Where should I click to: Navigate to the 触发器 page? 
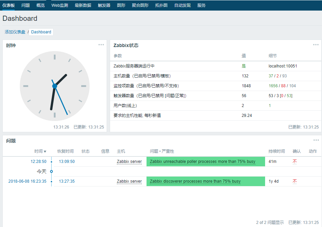[x=104, y=5]
